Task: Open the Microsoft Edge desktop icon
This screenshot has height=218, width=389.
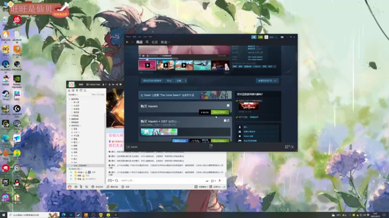Action: point(5,140)
